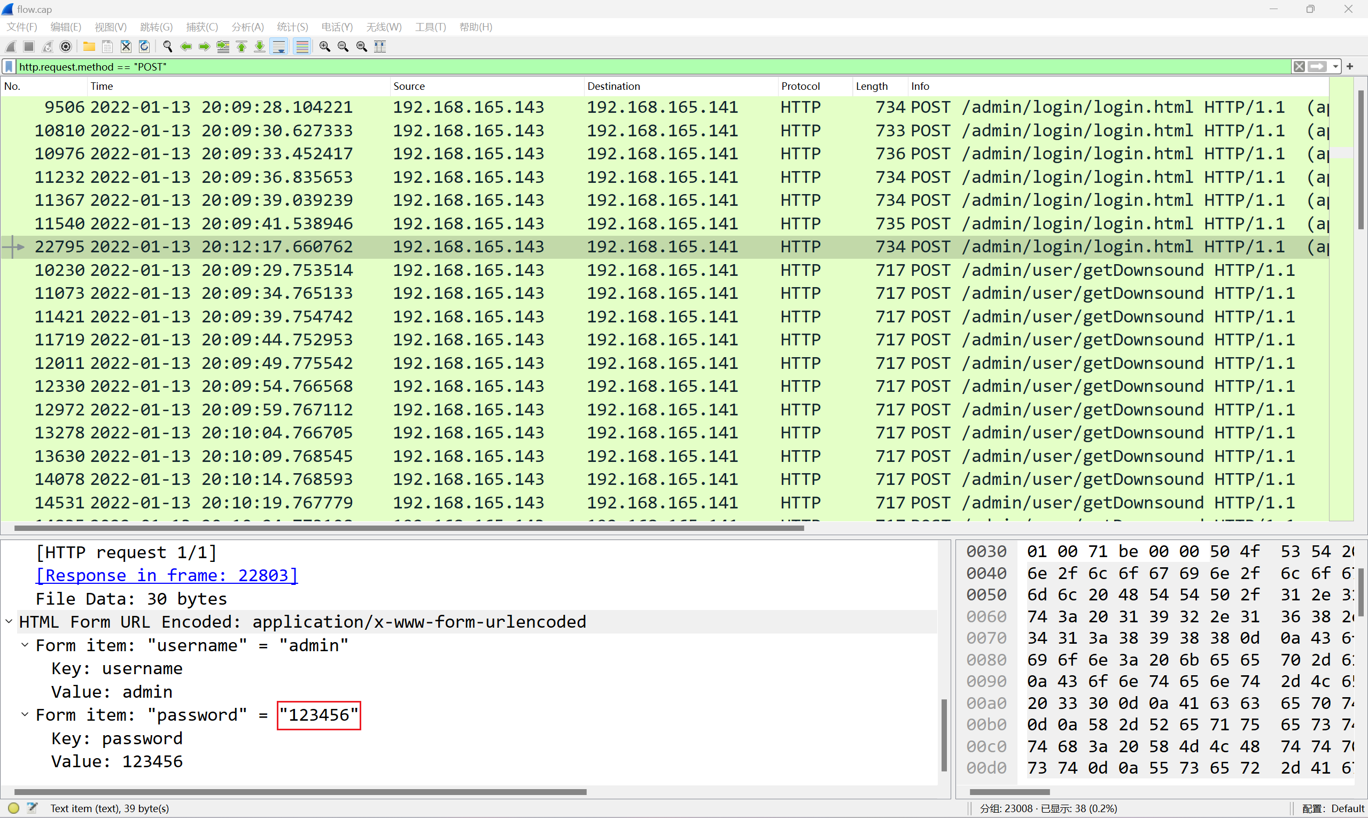This screenshot has height=818, width=1368.
Task: Open the display filter bookmark menu
Action: 9,67
